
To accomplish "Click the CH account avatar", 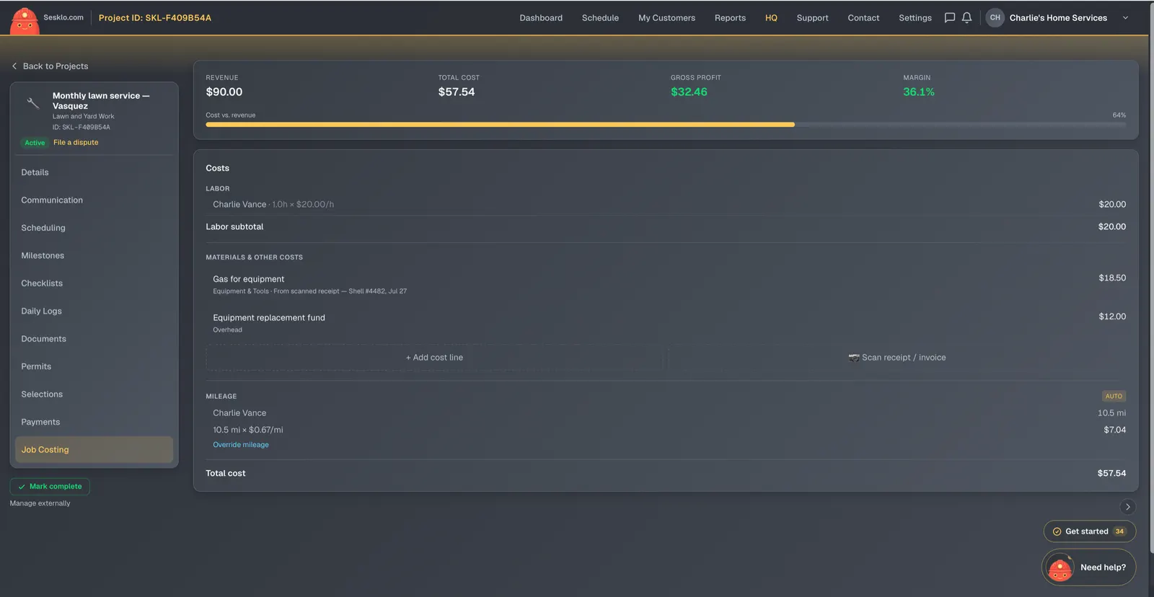I will point(995,18).
